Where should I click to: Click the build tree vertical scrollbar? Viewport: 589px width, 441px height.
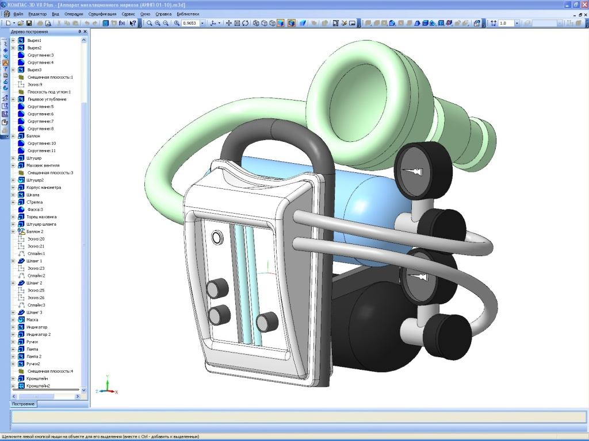(x=85, y=172)
